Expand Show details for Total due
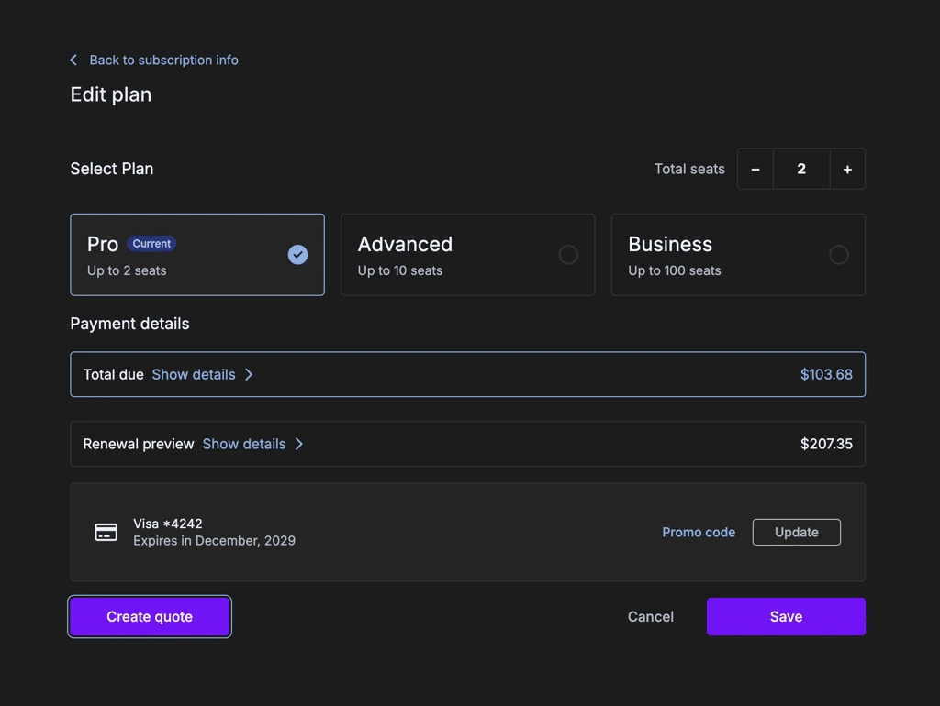This screenshot has width=940, height=706. pyautogui.click(x=193, y=374)
